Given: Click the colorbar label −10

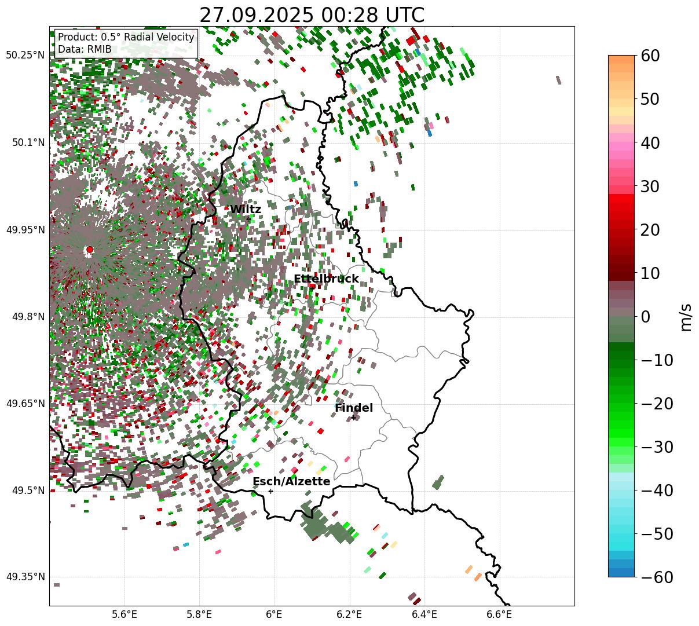Looking at the screenshot, I should (x=657, y=360).
